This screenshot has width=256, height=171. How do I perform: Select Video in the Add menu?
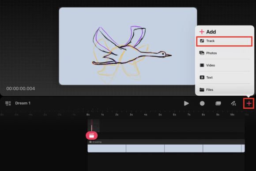224,65
